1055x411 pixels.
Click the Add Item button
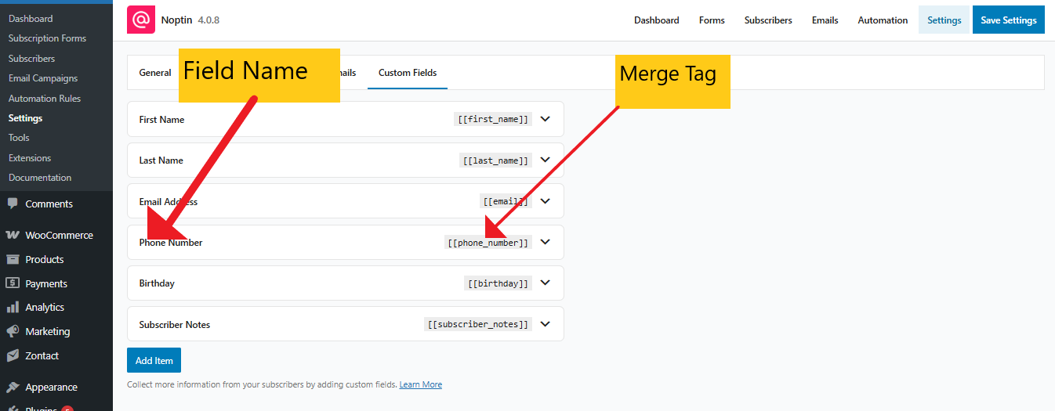[x=154, y=361]
